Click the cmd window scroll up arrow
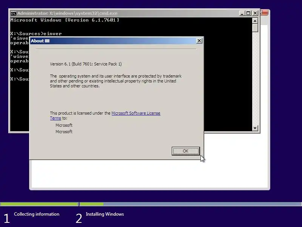Screen dimensions: 302x227 pos(255,21)
